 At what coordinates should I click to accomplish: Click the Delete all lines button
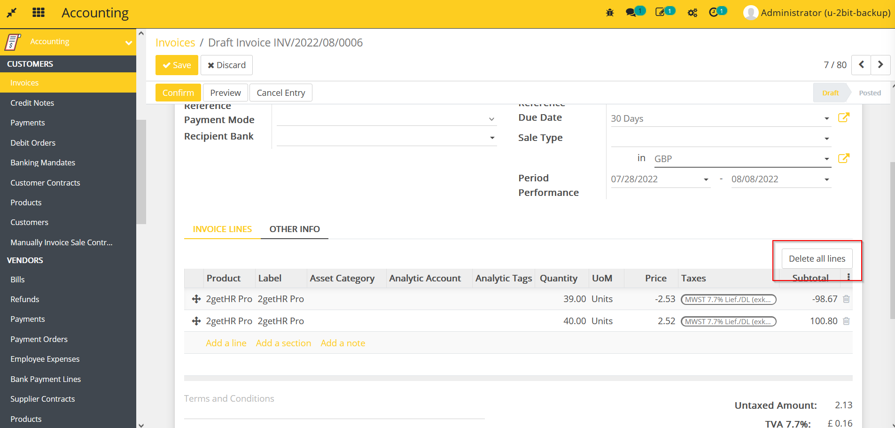click(817, 259)
